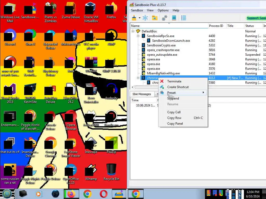Open the Sandbox menu
Viewport: 266px width, 199px height.
pos(137,10)
